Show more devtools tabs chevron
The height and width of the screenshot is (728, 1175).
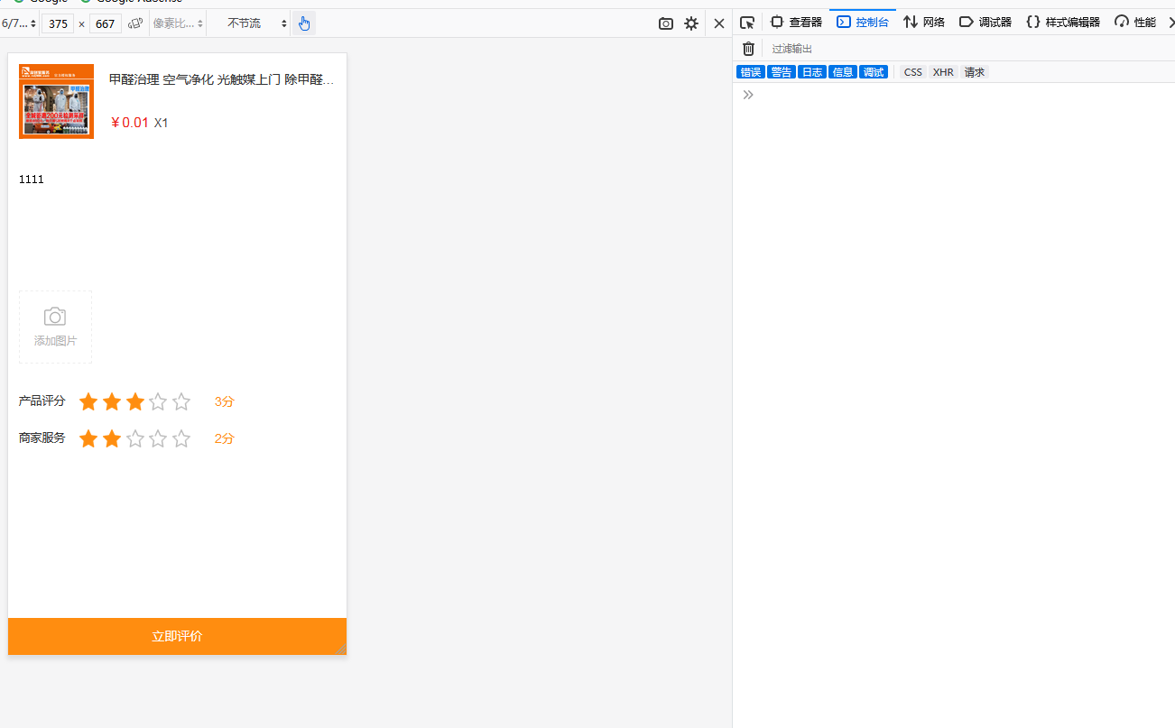(1170, 23)
